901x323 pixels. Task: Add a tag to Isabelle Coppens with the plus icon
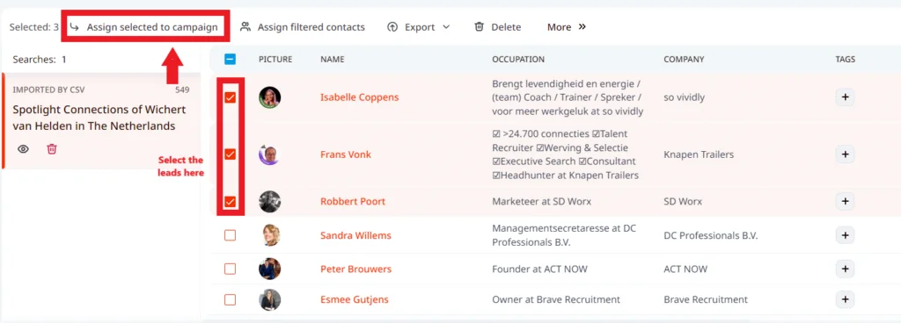[845, 97]
